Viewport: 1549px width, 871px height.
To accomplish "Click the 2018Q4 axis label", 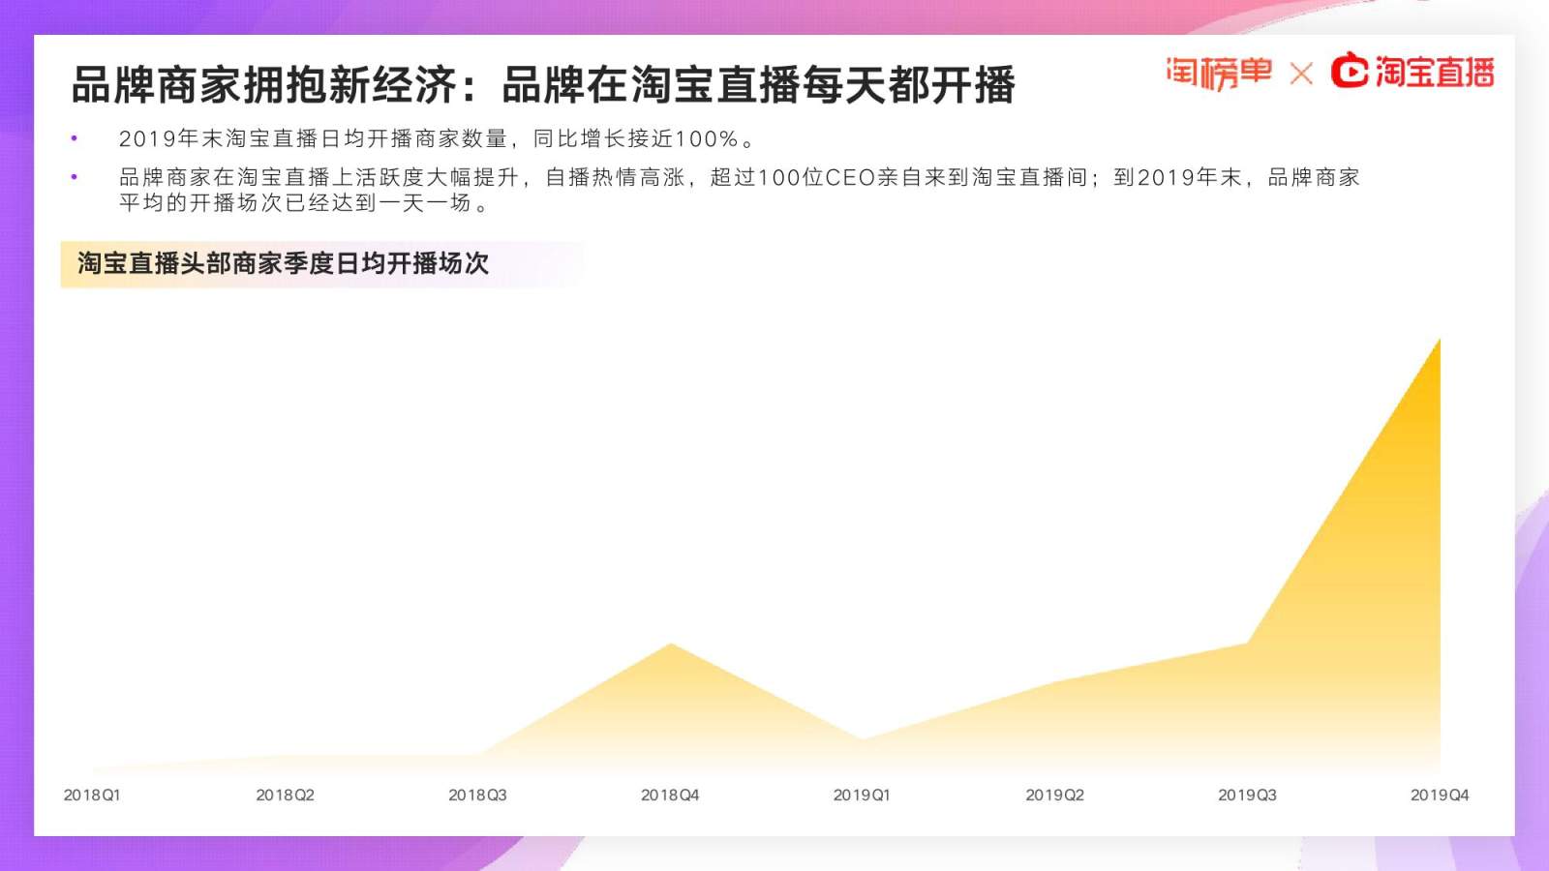I will 670,795.
